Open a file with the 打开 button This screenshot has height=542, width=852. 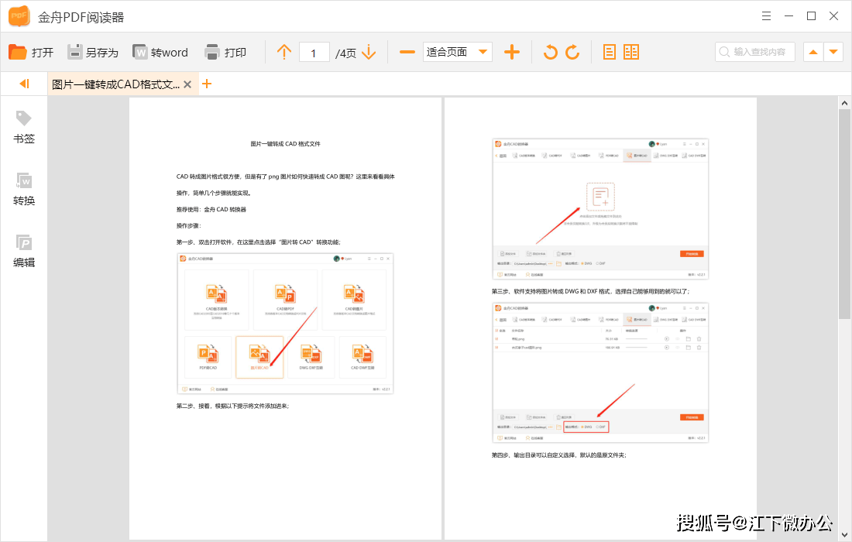click(31, 52)
